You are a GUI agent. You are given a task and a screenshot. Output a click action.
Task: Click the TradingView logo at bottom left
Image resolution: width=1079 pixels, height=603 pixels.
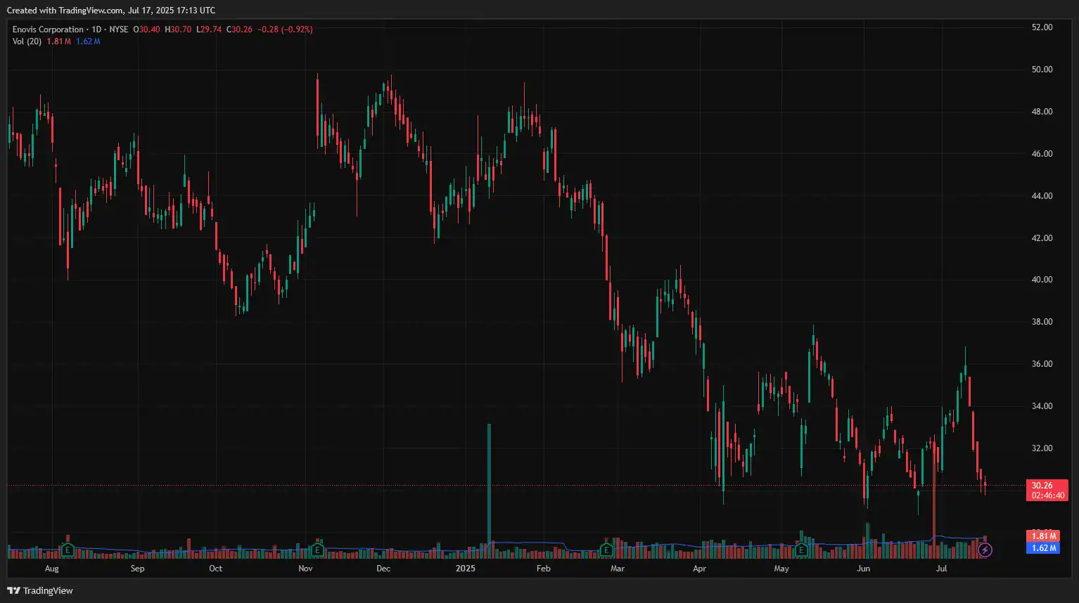coord(40,590)
